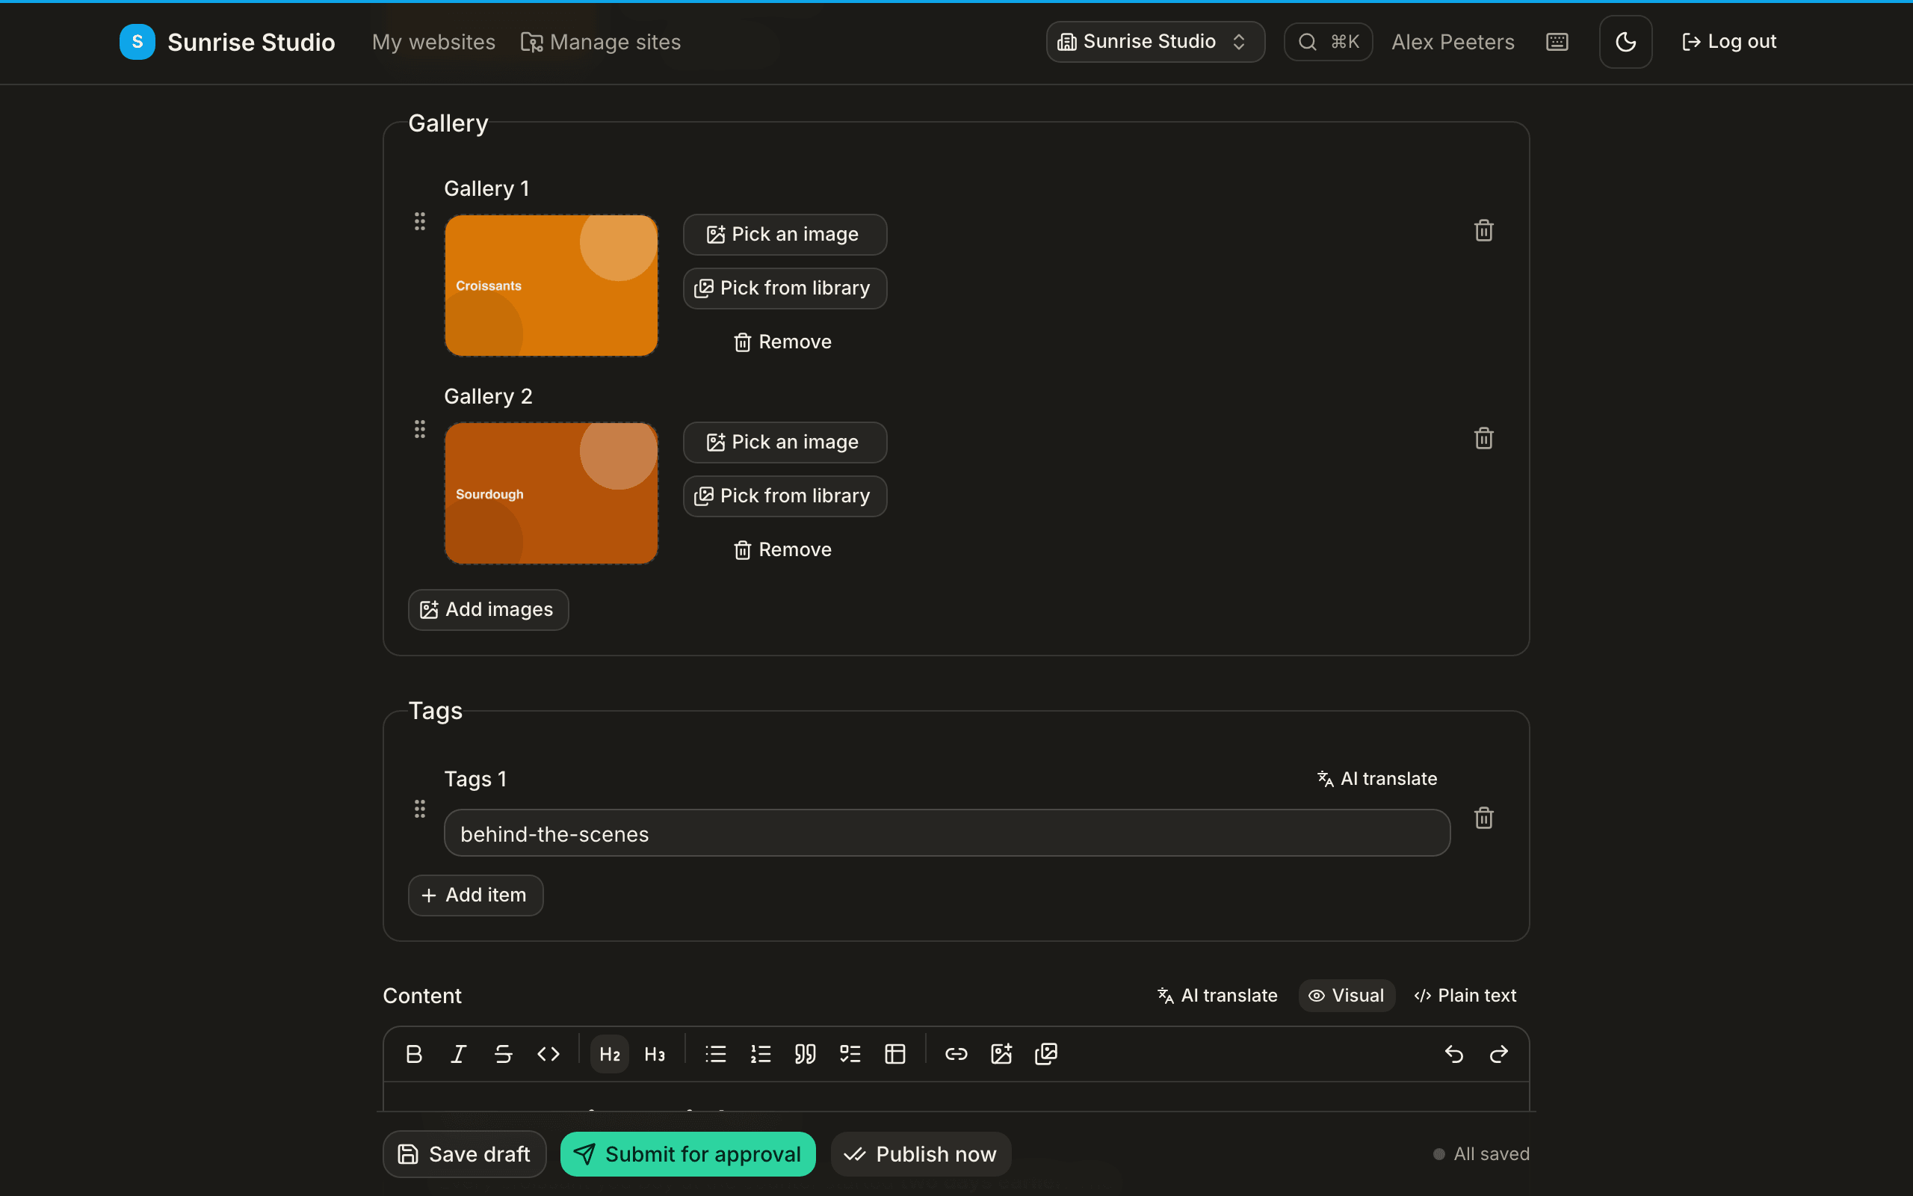Open the keyboard shortcuts icon
1913x1196 pixels.
pyautogui.click(x=1557, y=42)
